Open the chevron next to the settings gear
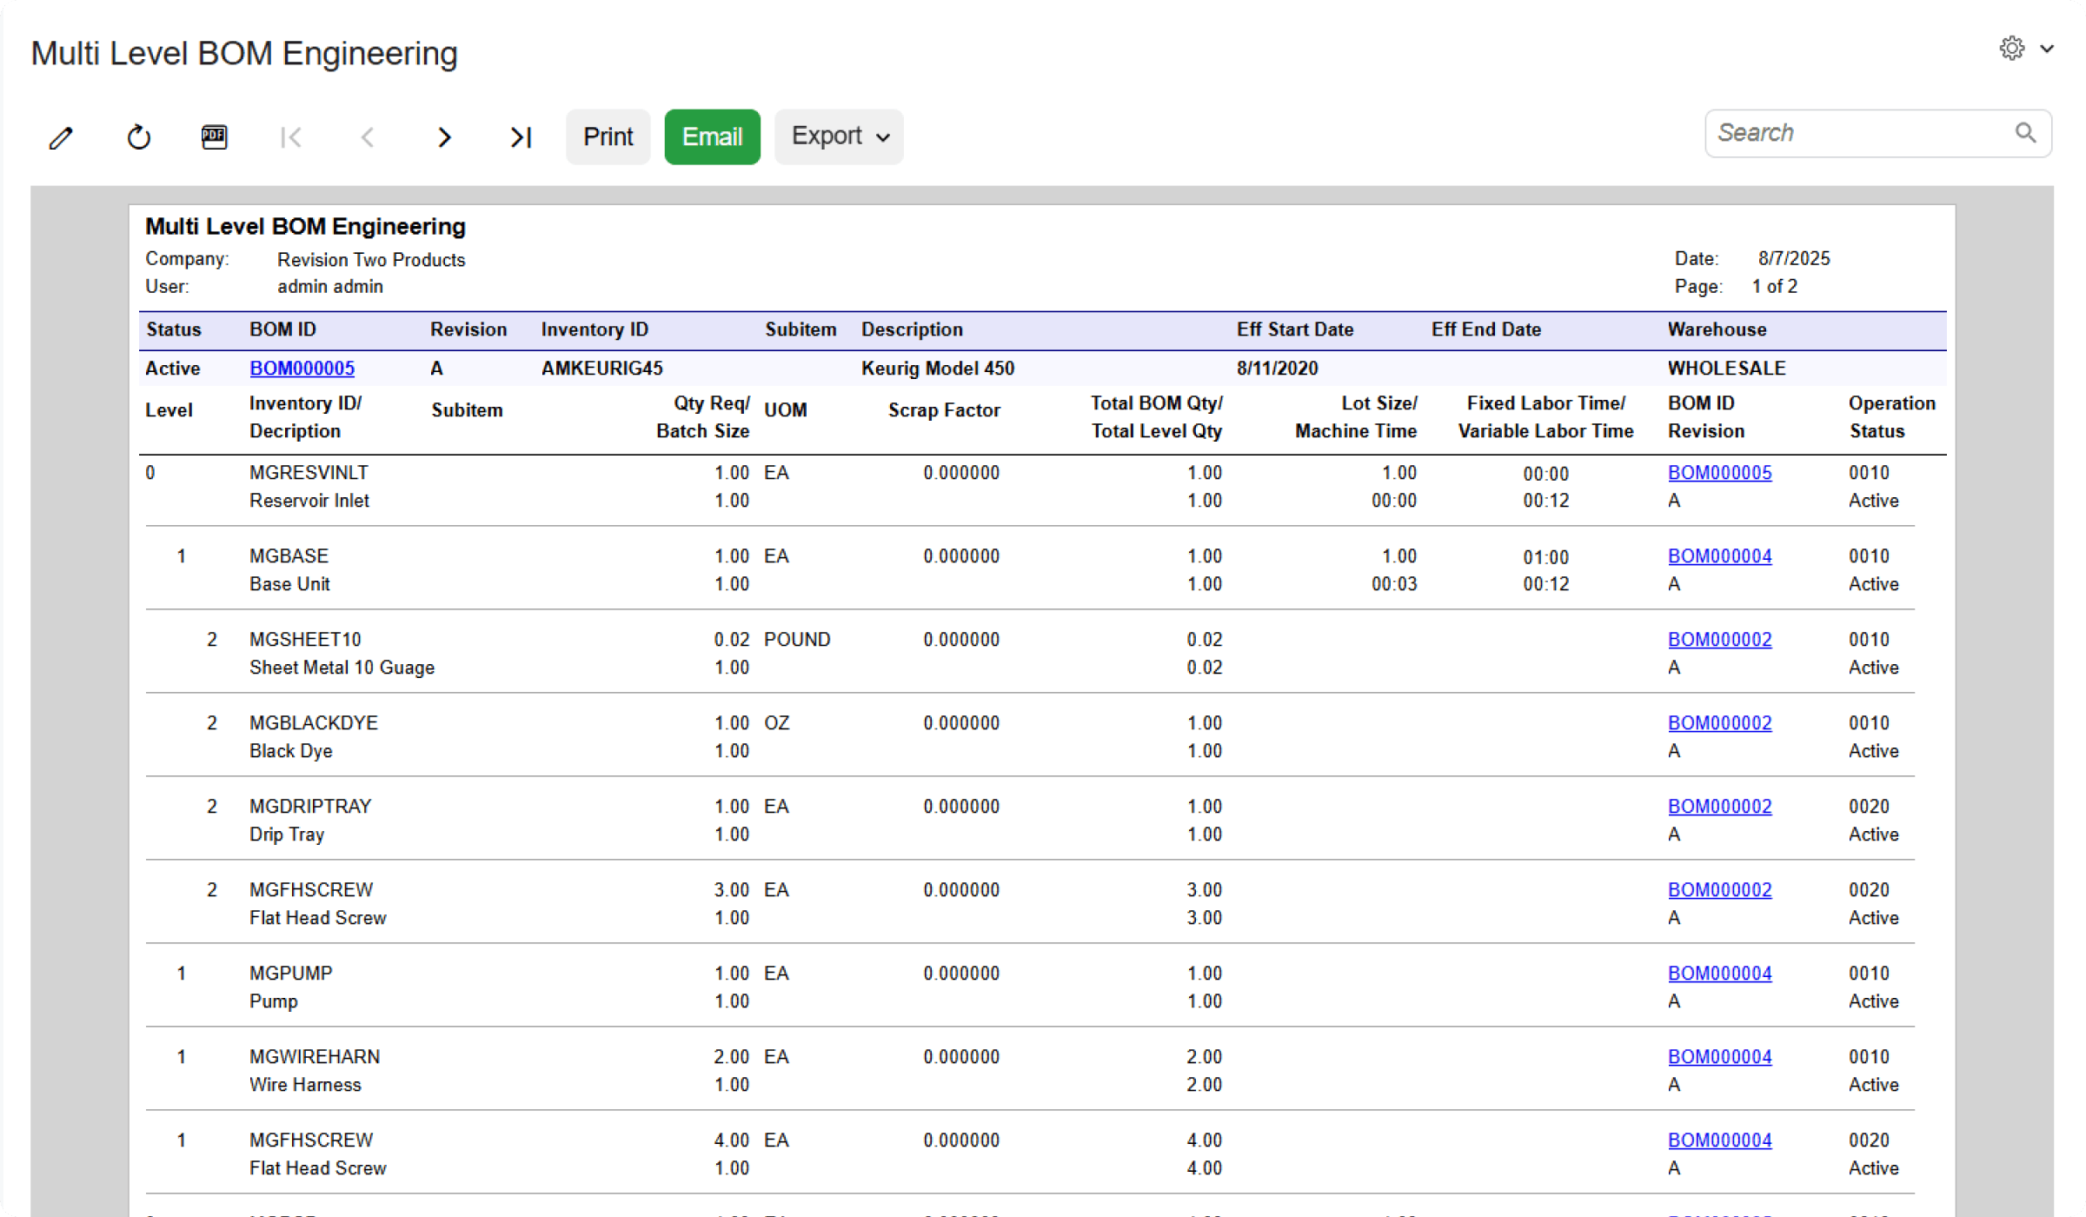Image resolution: width=2086 pixels, height=1217 pixels. pyautogui.click(x=2048, y=48)
